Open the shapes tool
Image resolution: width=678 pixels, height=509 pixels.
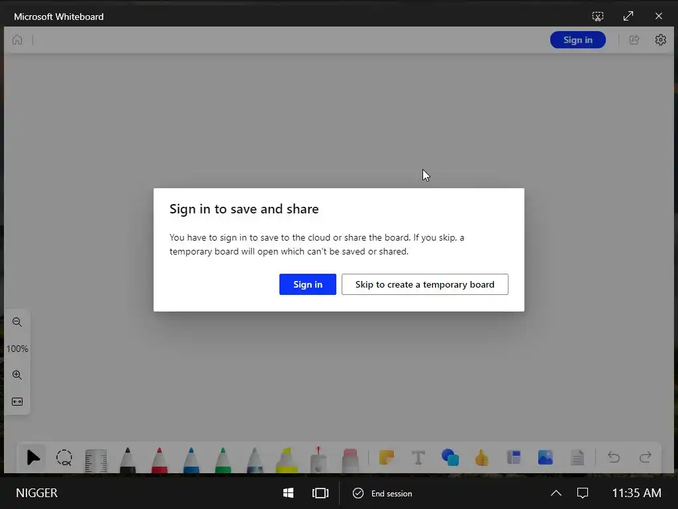(450, 457)
